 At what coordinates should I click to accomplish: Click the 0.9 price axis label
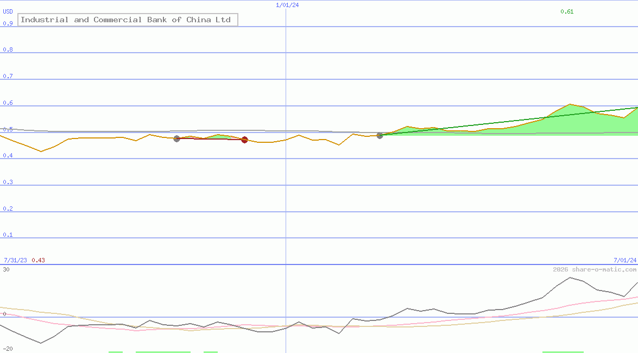(x=8, y=23)
